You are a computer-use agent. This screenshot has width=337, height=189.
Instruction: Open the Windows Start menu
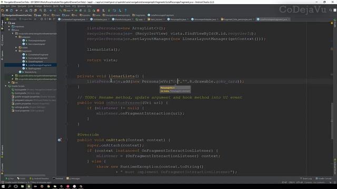pyautogui.click(x=3, y=186)
